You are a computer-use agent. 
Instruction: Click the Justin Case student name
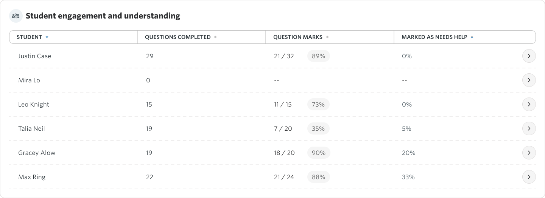(x=34, y=56)
